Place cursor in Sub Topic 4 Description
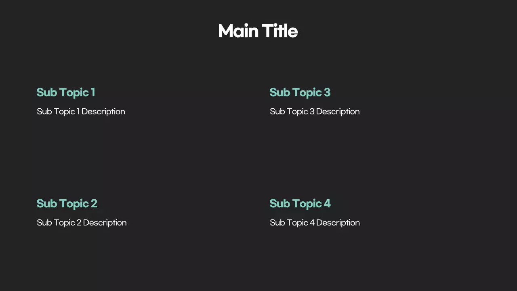517x291 pixels. tap(315, 223)
